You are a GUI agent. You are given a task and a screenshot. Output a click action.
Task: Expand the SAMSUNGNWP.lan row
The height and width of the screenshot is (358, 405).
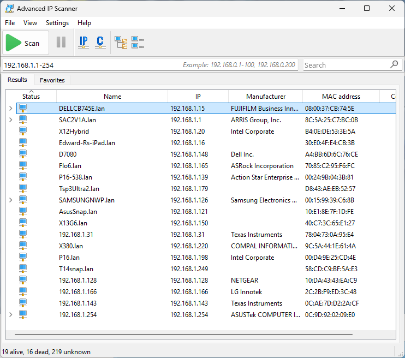click(x=10, y=200)
